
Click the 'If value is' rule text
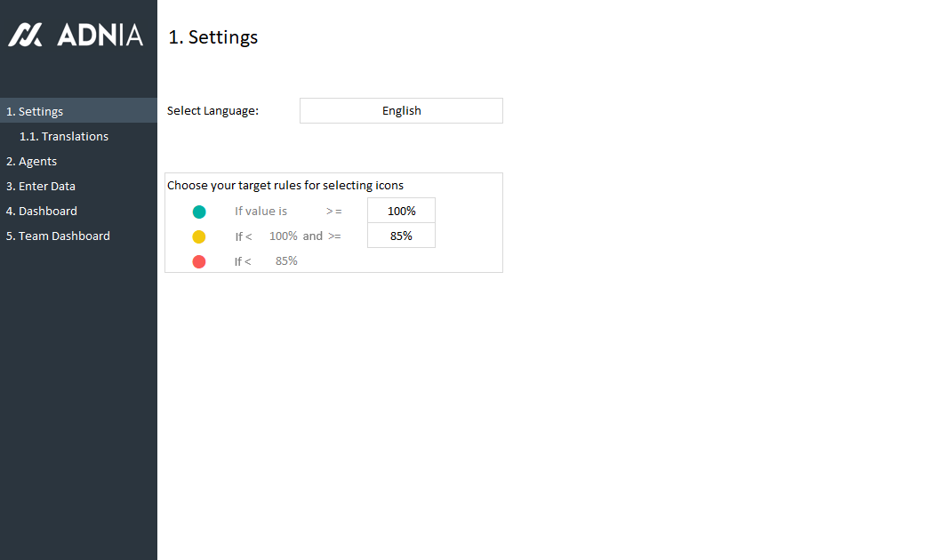click(261, 212)
